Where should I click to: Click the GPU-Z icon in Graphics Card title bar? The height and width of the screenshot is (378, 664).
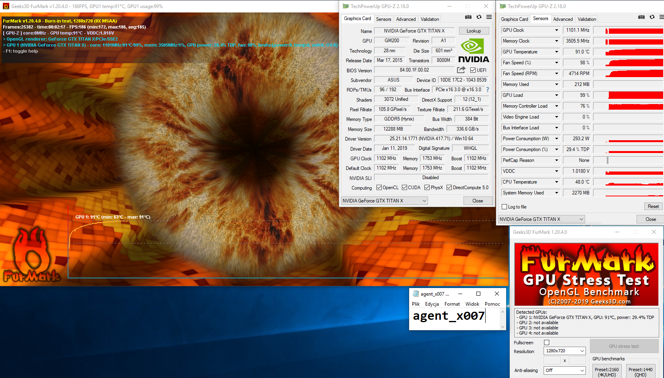[345, 6]
